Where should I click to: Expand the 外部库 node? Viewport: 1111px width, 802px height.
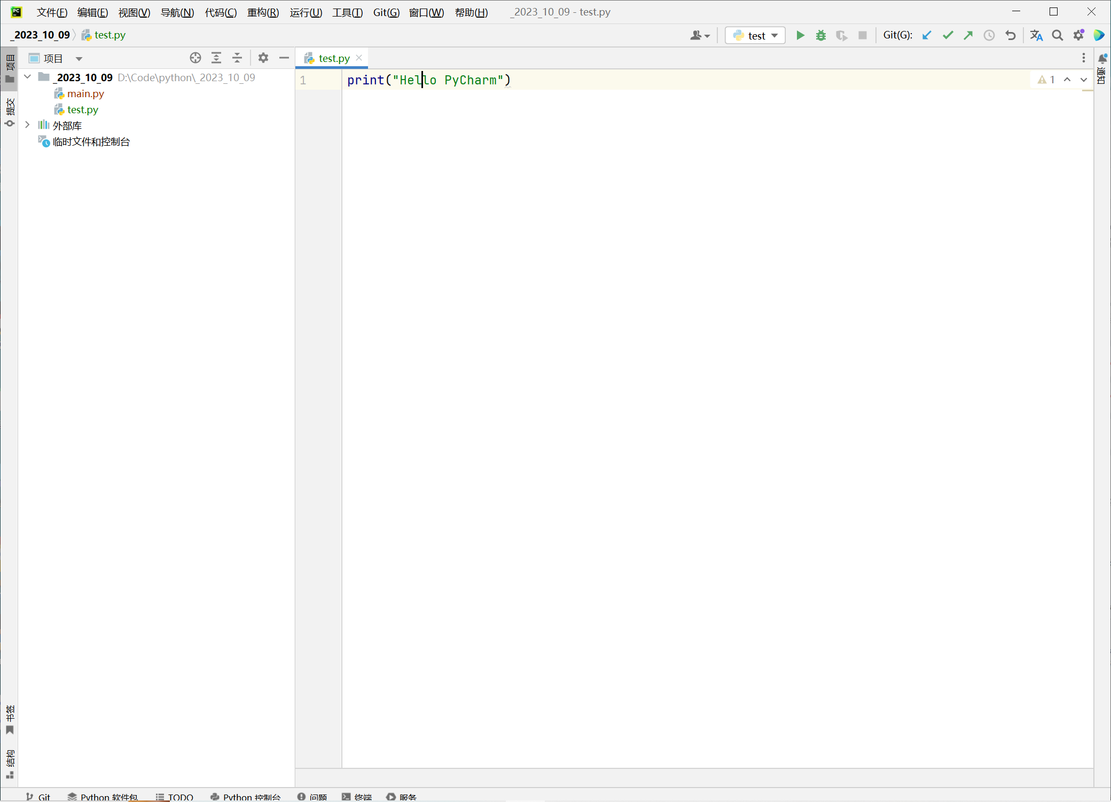tap(28, 125)
